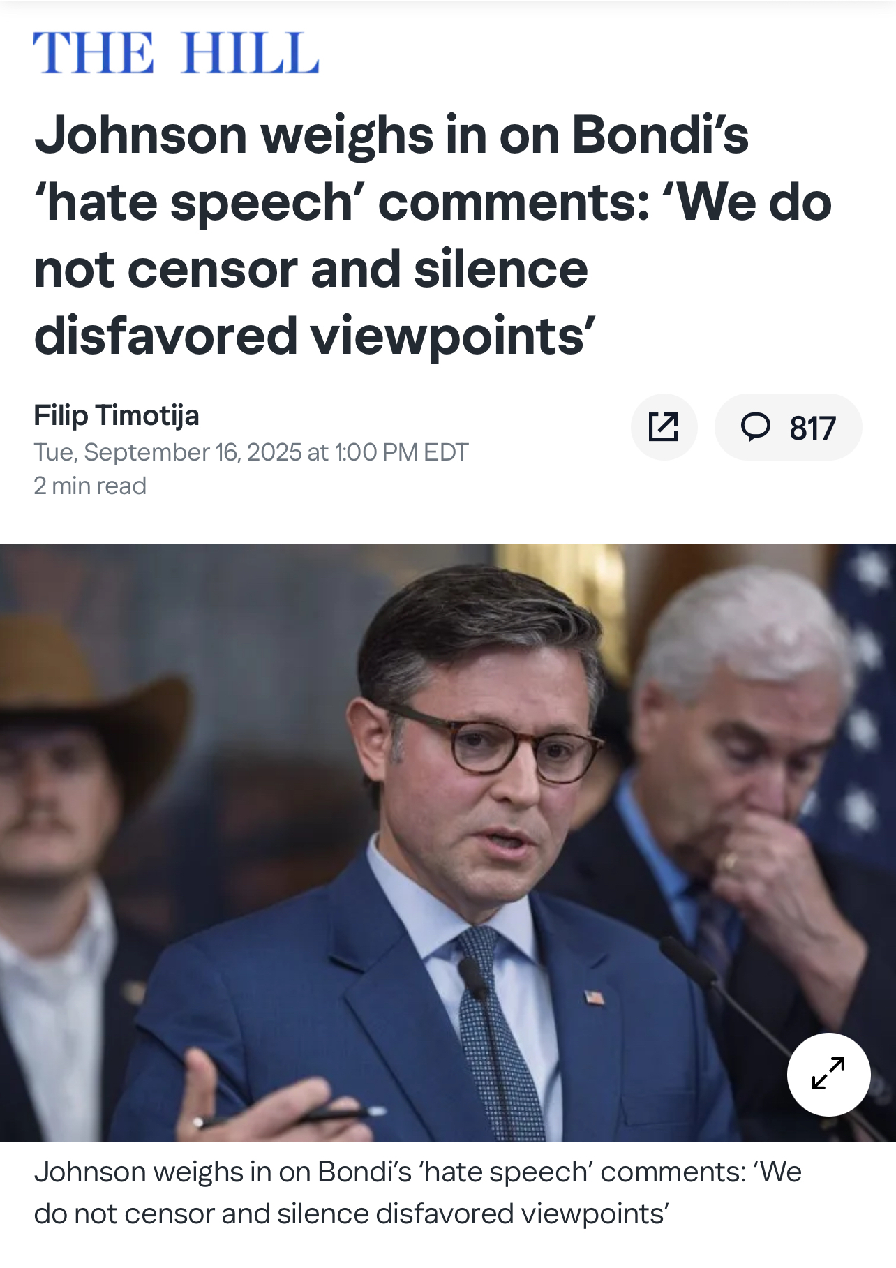Click the word 'Bondi's' in the headline
Screen dimensions: 896x1268
(661, 135)
